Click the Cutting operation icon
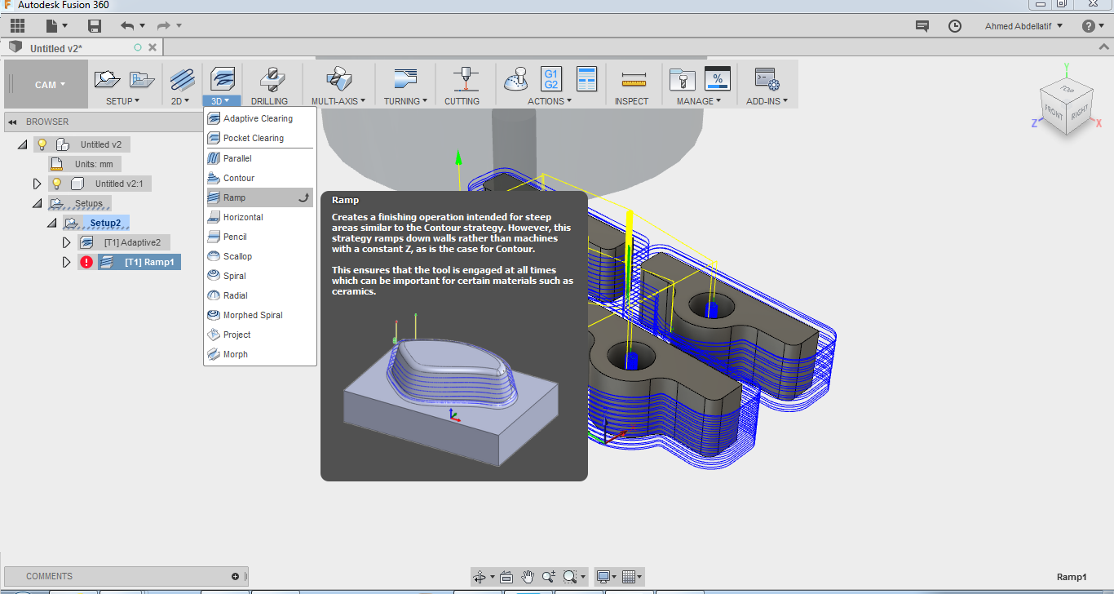This screenshot has height=594, width=1114. pyautogui.click(x=465, y=79)
